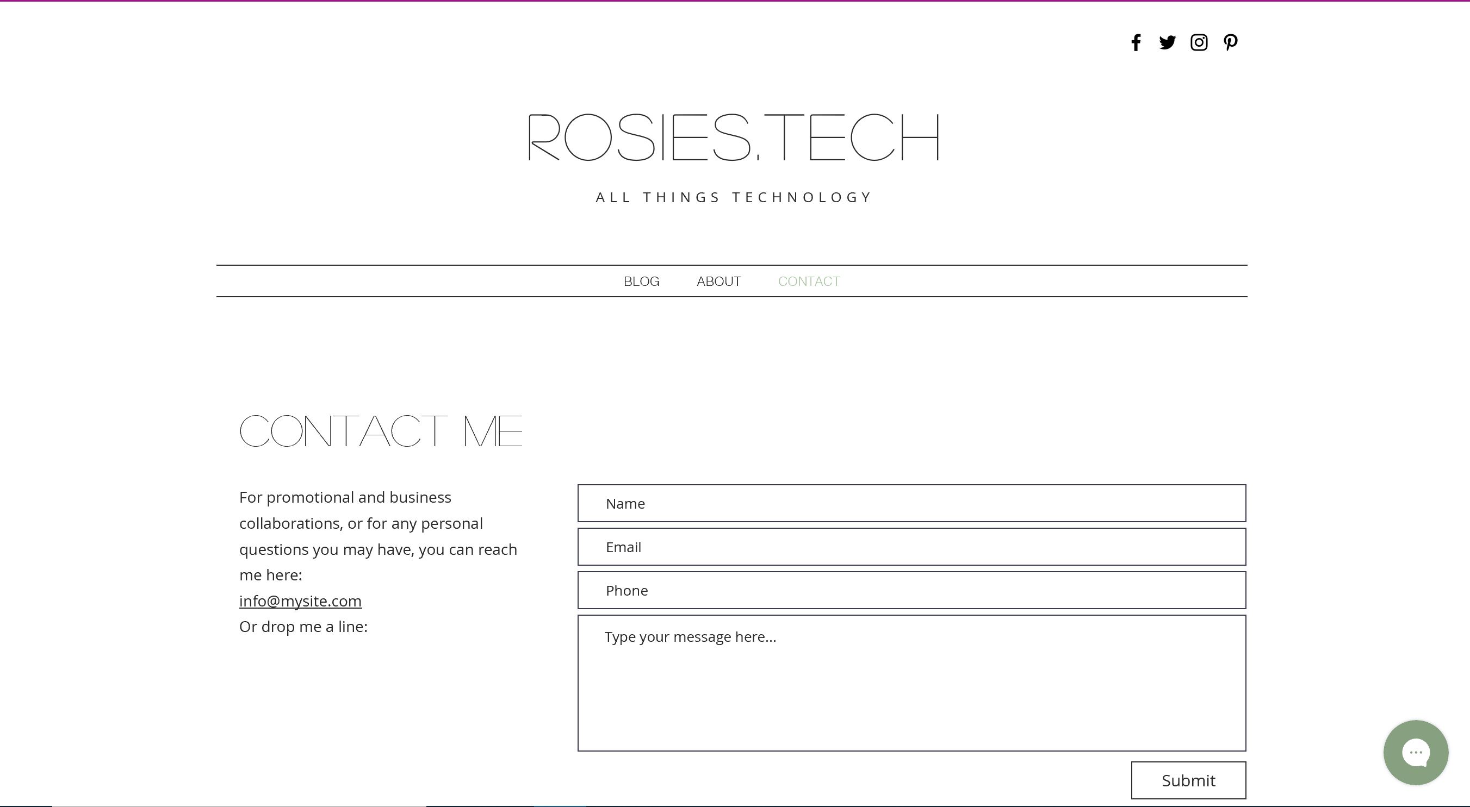Image resolution: width=1470 pixels, height=807 pixels.
Task: Click the magenta bar at page top
Action: (735, 1)
